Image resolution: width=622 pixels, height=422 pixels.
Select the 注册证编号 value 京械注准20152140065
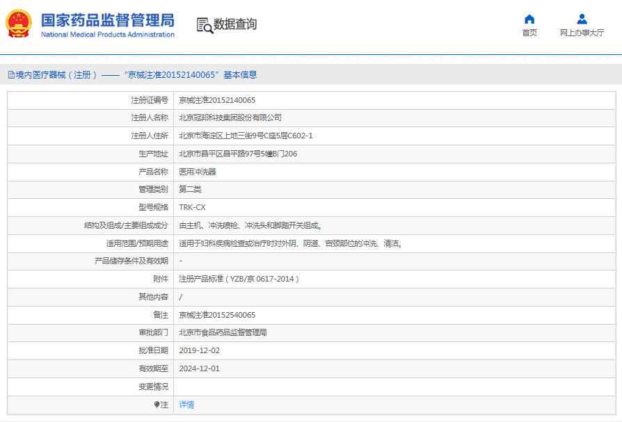(x=217, y=100)
